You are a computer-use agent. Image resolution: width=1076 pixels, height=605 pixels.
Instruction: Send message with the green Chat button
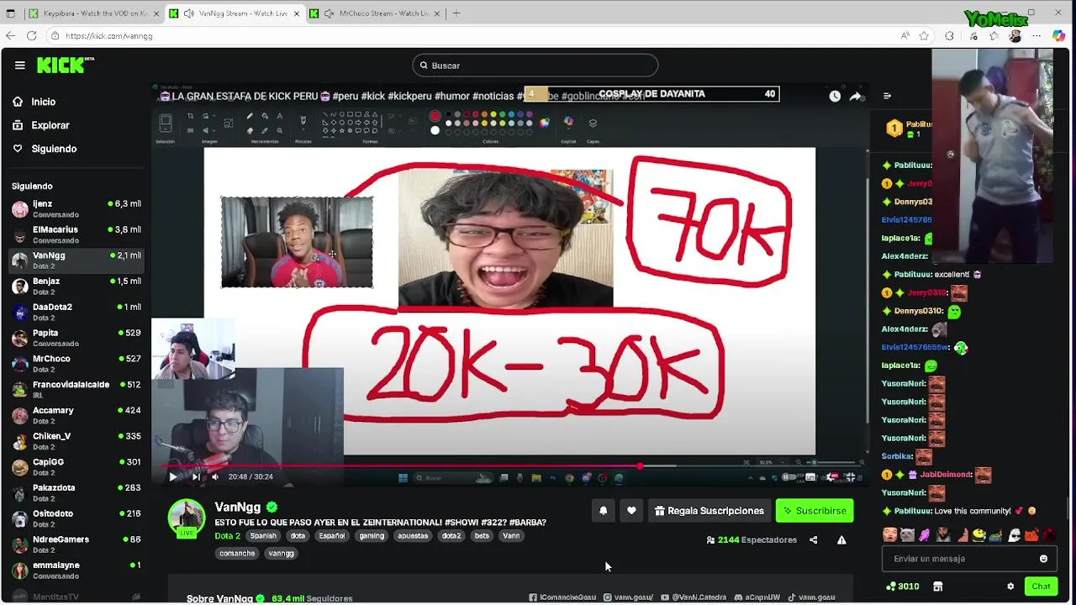pos(1041,587)
